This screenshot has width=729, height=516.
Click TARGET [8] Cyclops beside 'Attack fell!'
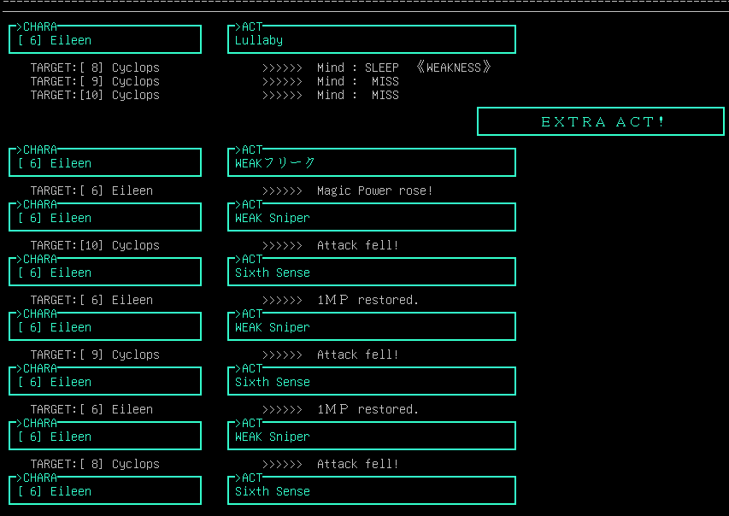[95, 464]
